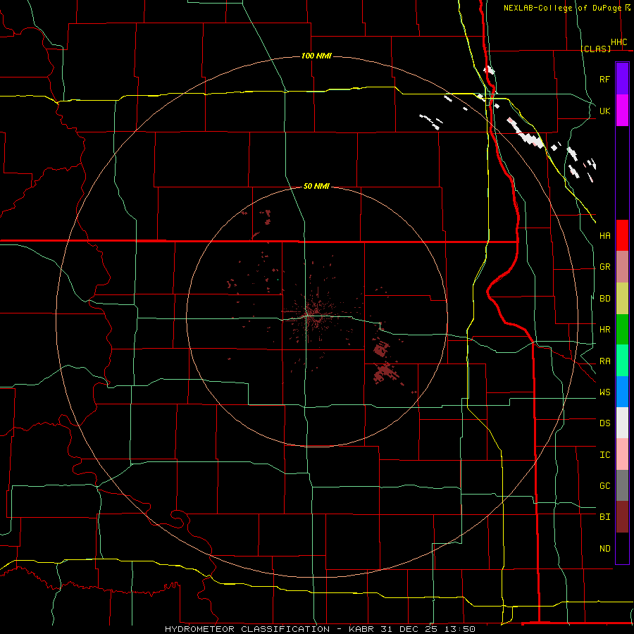Click the RF legend label

(604, 79)
